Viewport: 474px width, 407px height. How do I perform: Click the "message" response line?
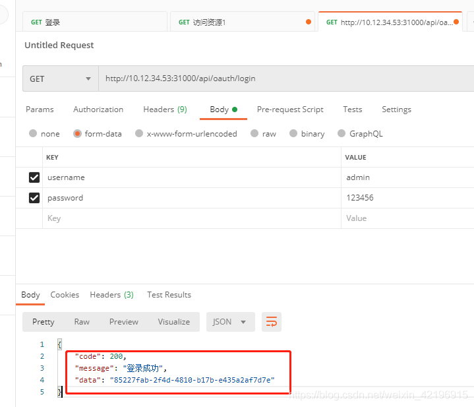point(121,368)
